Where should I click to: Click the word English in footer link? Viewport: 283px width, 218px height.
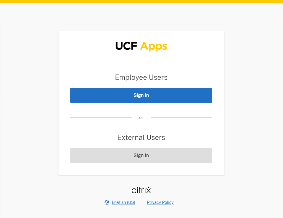click(119, 202)
